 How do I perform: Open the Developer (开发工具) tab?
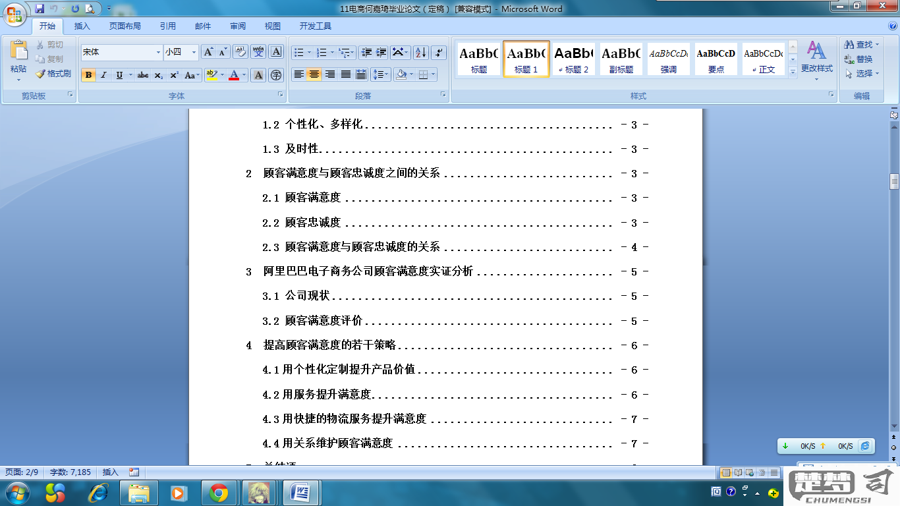pos(316,26)
